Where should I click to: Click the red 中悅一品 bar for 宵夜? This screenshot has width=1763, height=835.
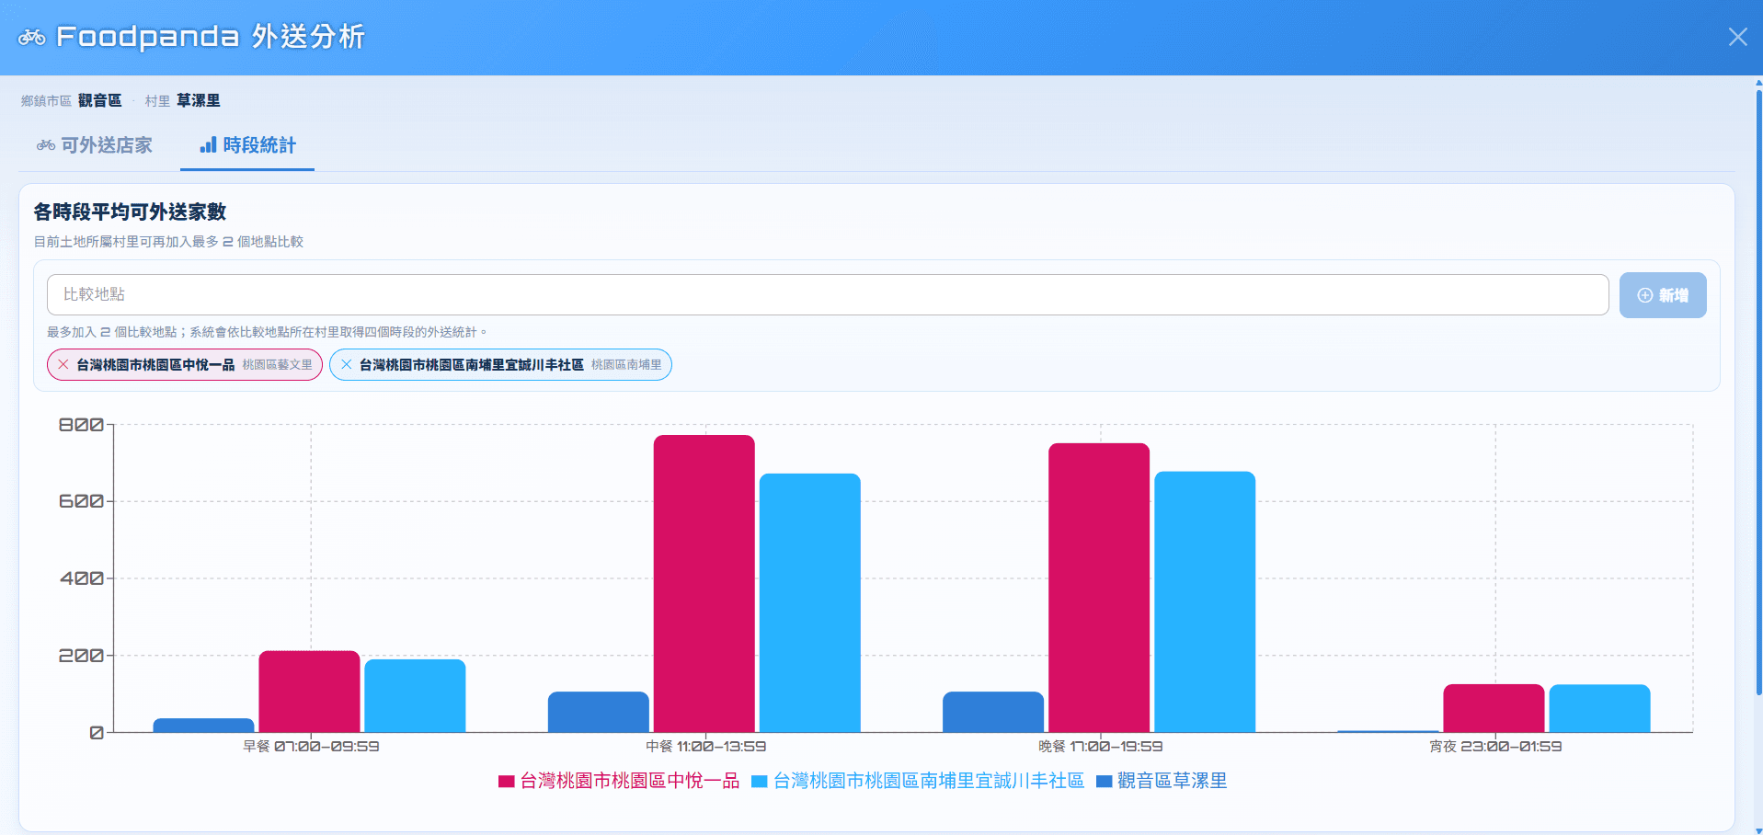click(1494, 708)
